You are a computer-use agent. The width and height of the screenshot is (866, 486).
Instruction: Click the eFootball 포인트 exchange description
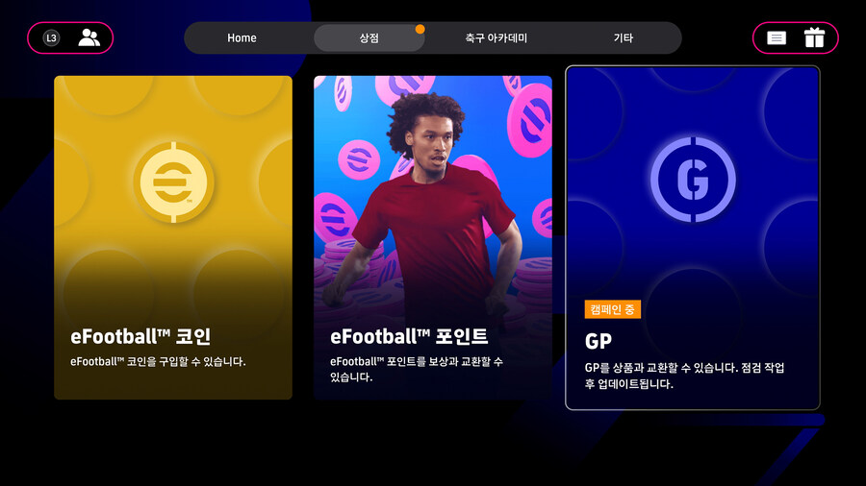click(x=417, y=369)
